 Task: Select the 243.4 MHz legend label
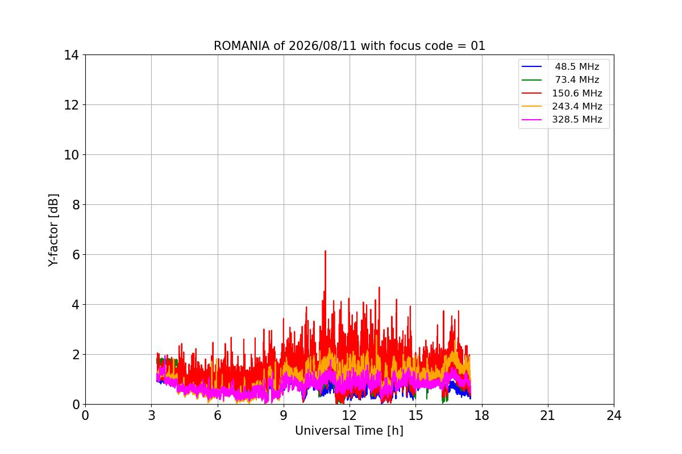[x=577, y=106]
